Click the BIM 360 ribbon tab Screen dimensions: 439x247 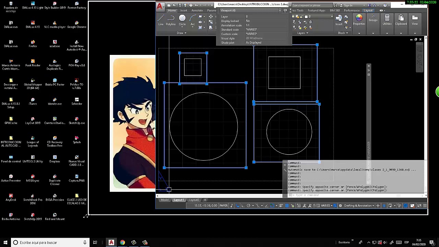334,11
